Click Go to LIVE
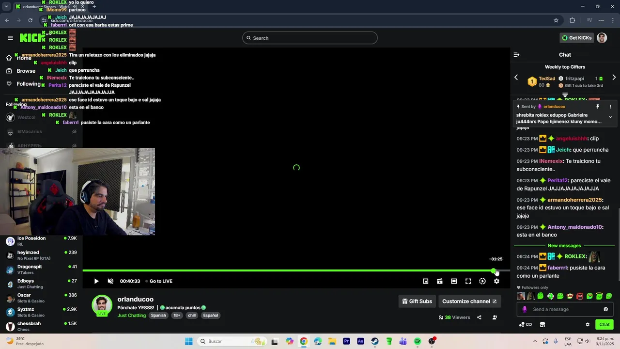The height and width of the screenshot is (349, 620). click(161, 281)
